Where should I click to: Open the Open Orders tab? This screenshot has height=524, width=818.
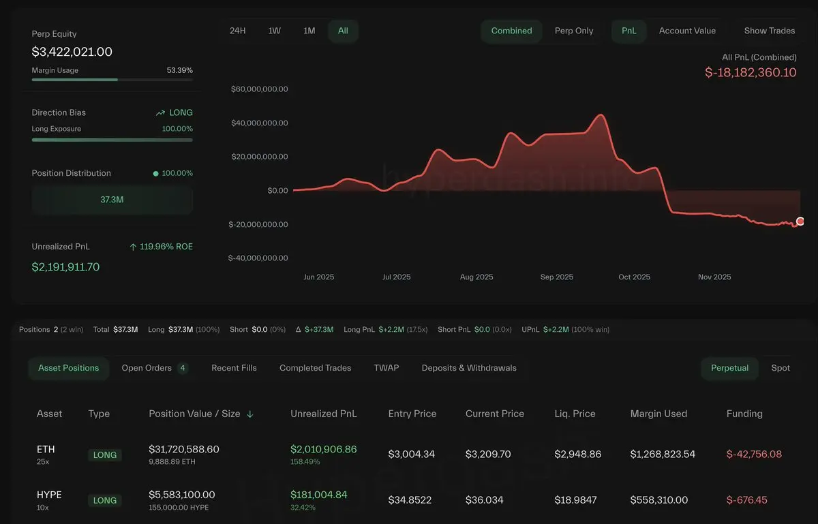tap(154, 368)
